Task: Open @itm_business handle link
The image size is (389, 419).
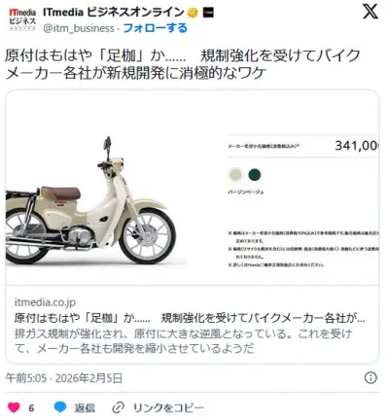Action: coord(79,28)
